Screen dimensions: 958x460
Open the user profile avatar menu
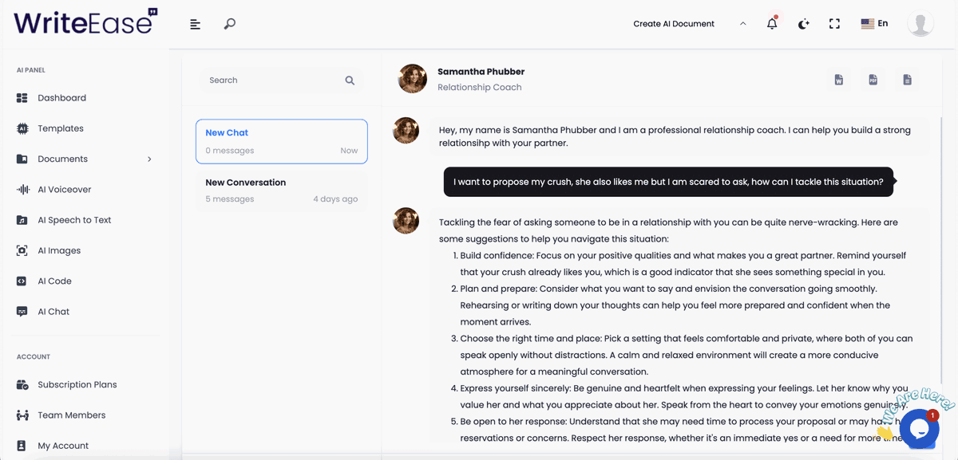[920, 23]
